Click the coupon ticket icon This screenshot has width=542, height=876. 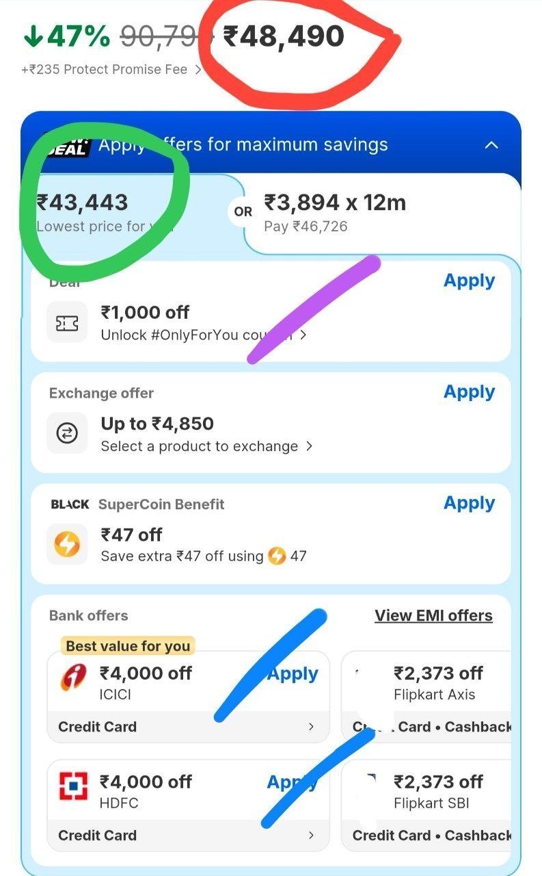tap(67, 322)
